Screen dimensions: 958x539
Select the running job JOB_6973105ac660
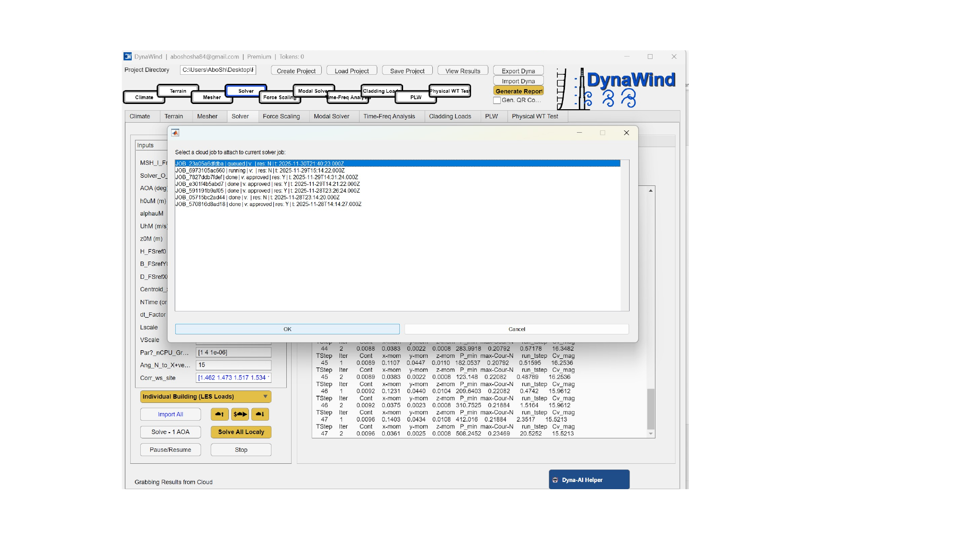[259, 171]
